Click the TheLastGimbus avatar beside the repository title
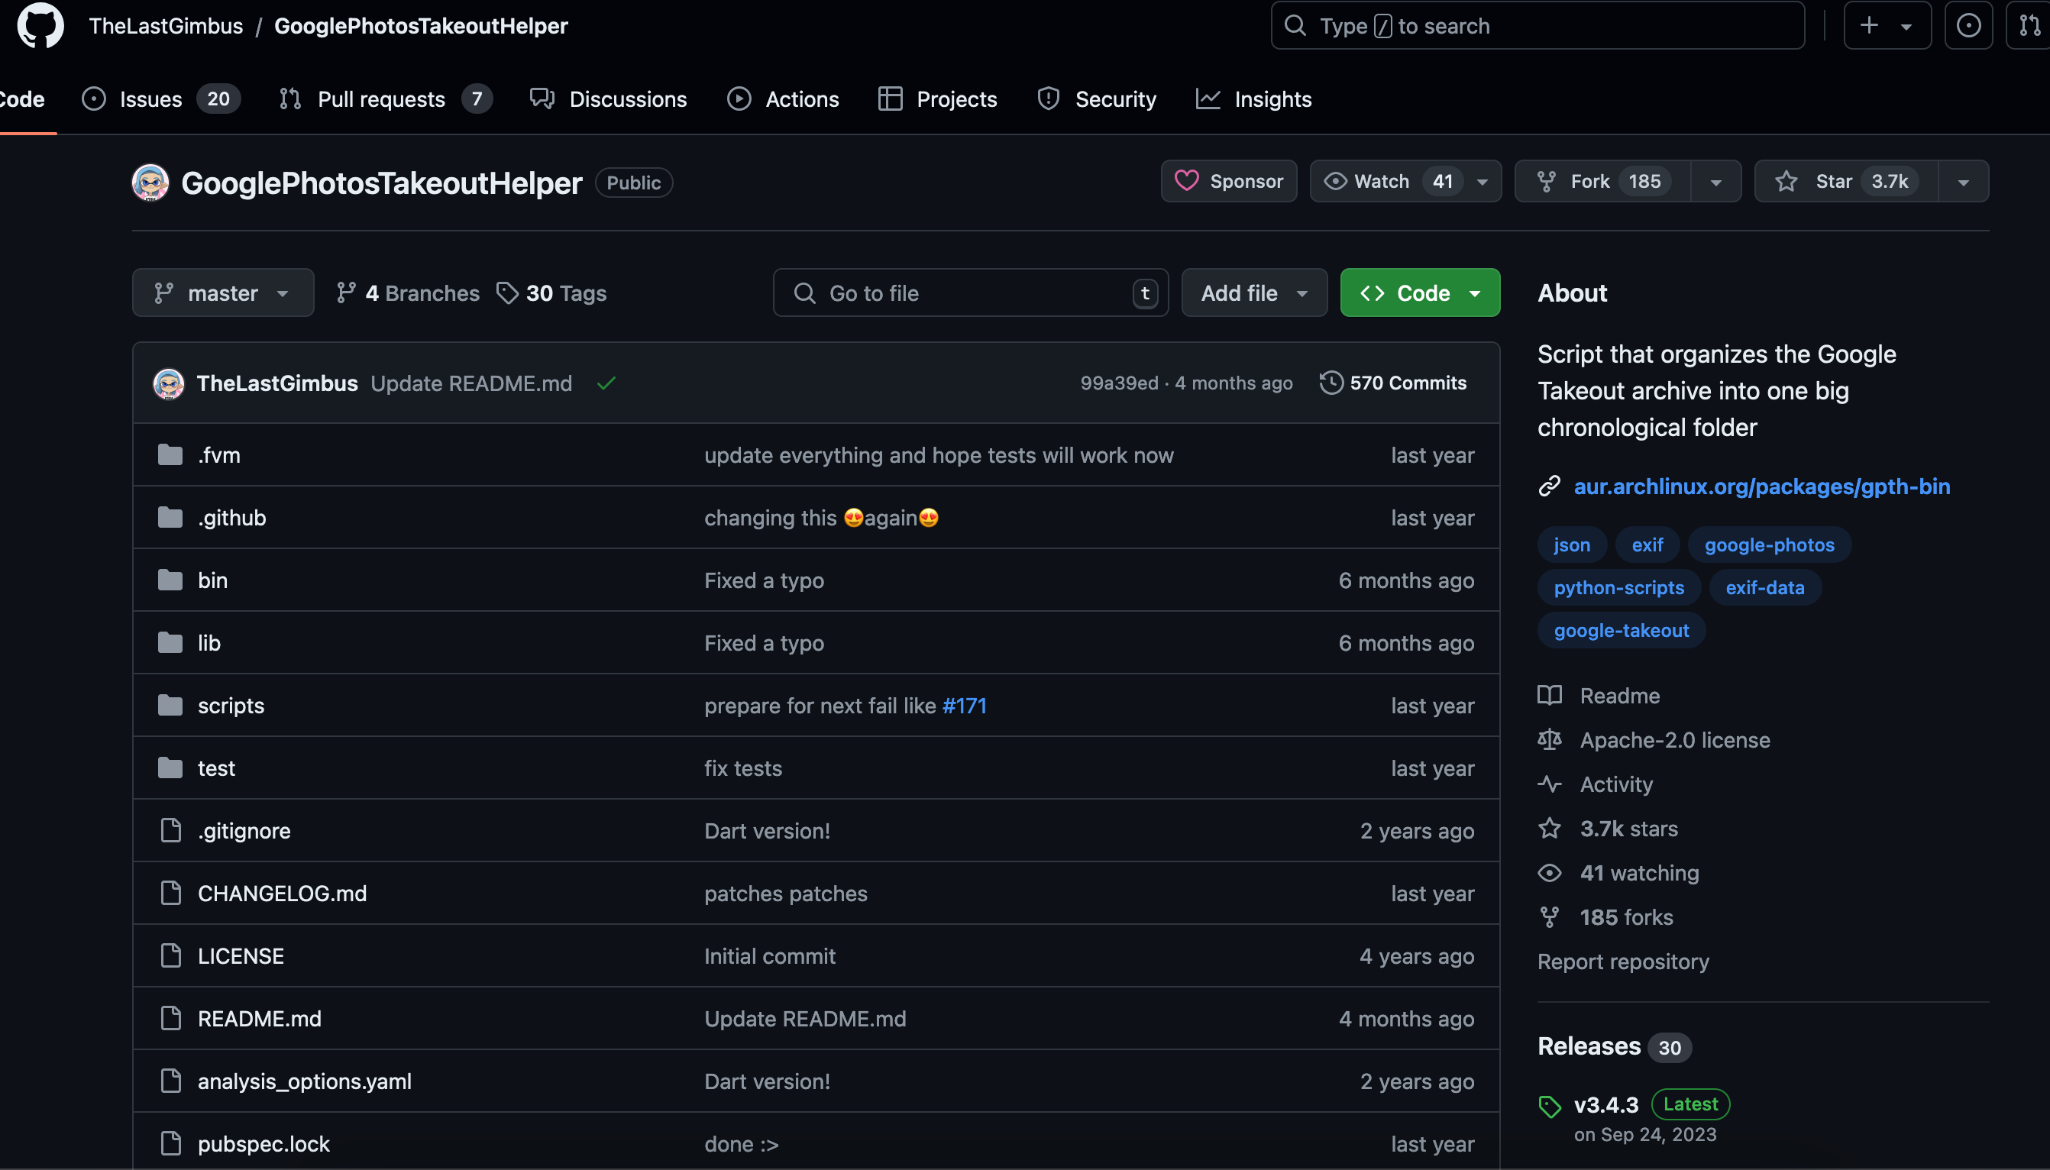2050x1170 pixels. [150, 183]
